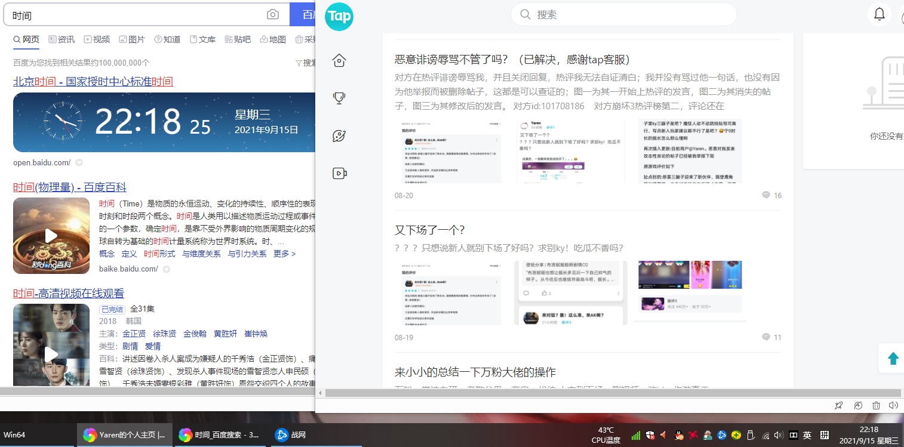
Task: Open the trophy rankings icon in sidebar
Action: click(x=339, y=98)
